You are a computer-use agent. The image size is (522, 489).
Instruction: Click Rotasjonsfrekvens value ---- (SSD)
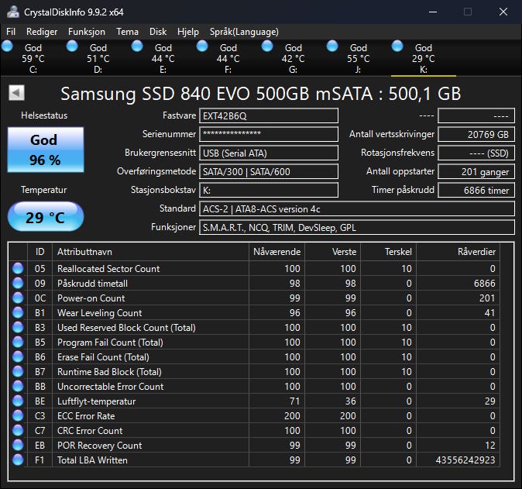click(476, 153)
